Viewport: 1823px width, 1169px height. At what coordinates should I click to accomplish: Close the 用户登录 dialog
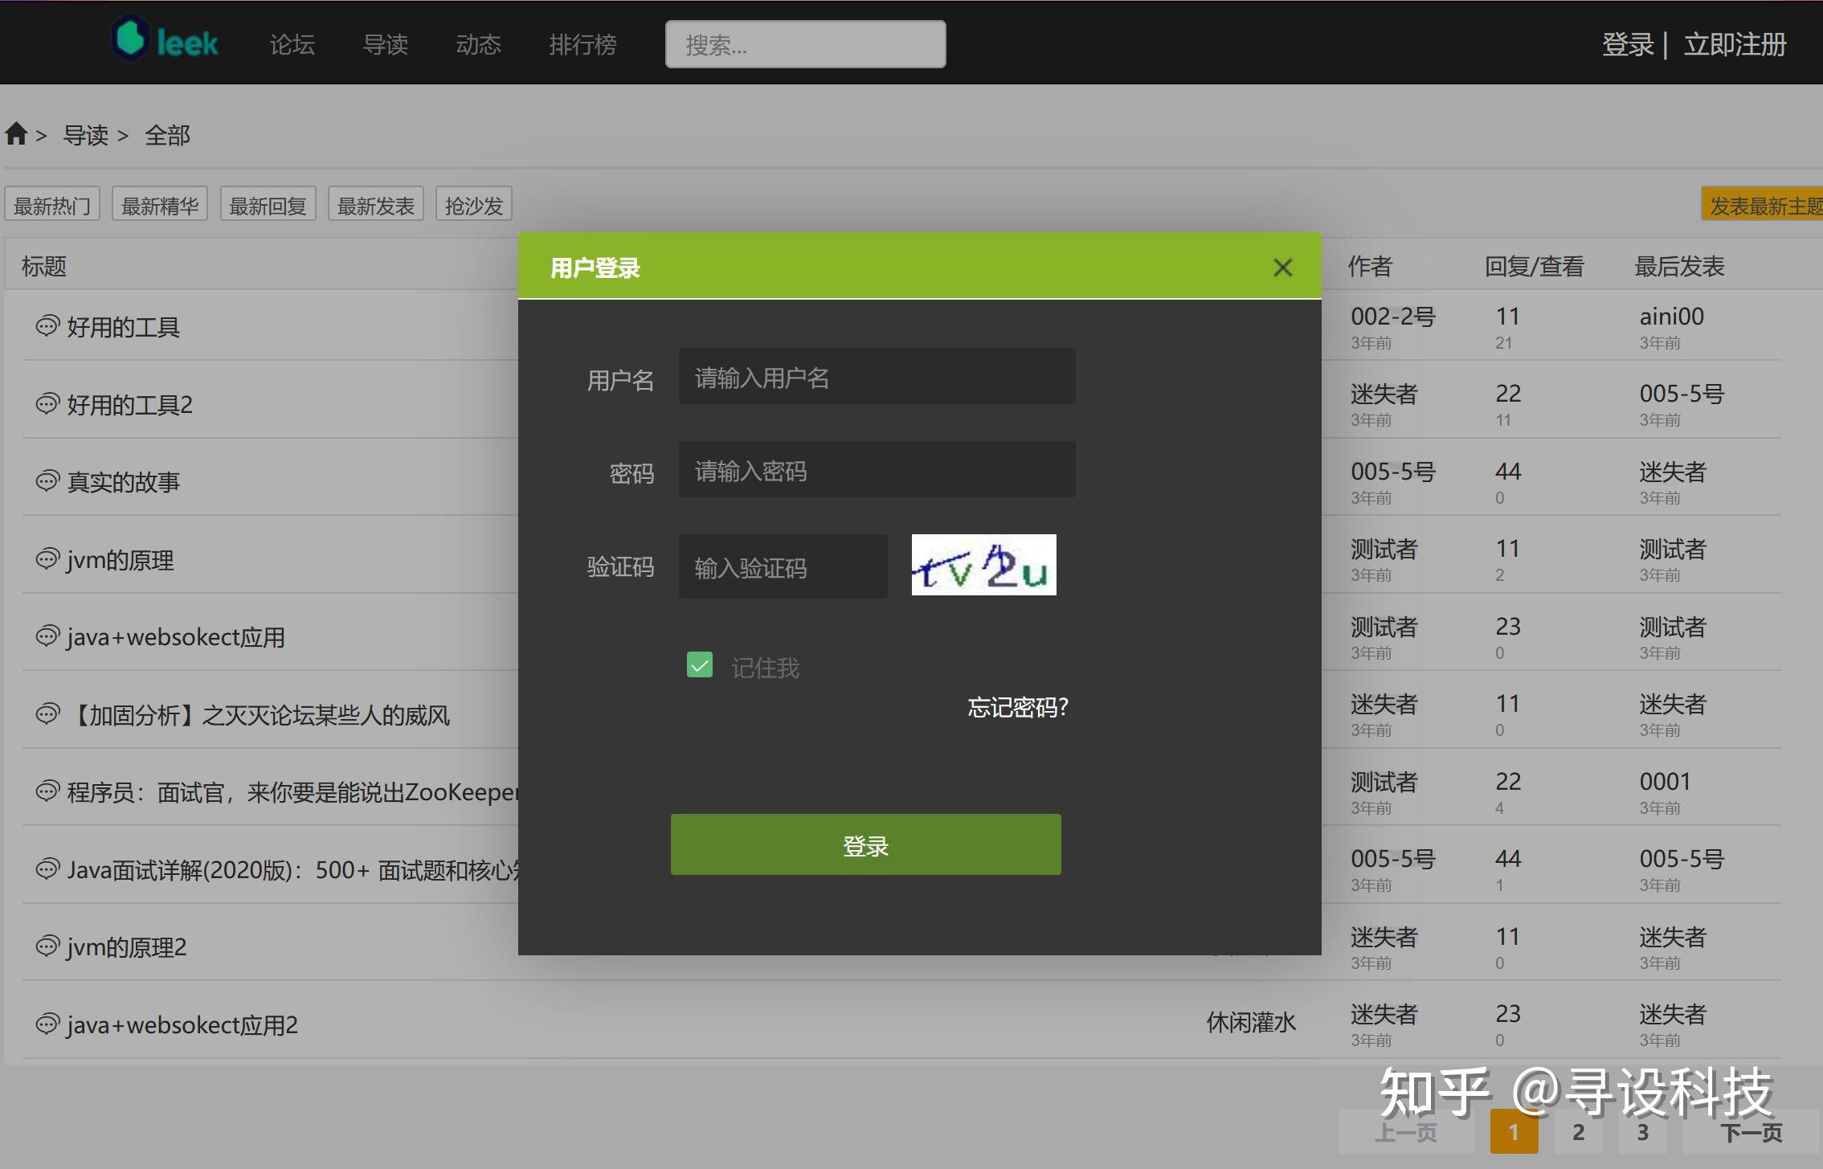point(1282,267)
